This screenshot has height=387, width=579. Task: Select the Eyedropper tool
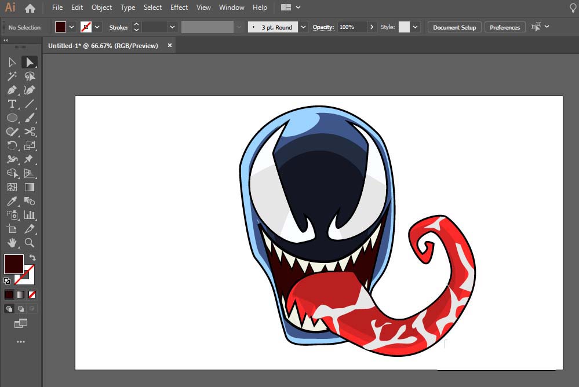(12, 201)
